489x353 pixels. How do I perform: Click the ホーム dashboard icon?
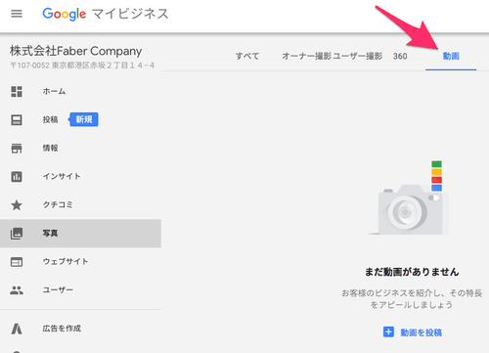(17, 92)
